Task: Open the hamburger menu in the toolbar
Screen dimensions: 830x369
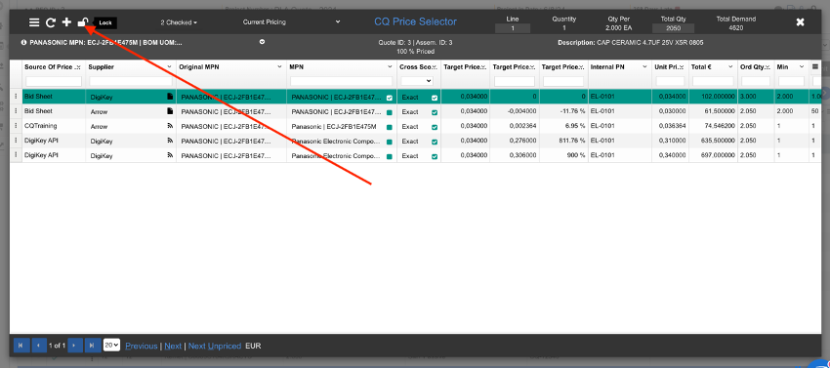Action: tap(34, 22)
